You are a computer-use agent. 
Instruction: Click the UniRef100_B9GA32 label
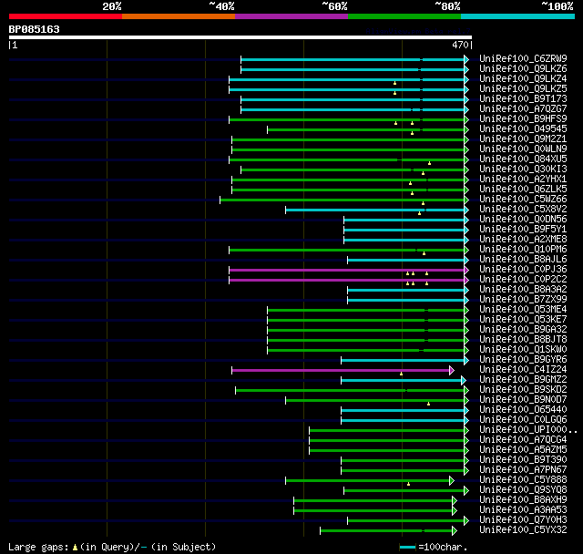(523, 330)
